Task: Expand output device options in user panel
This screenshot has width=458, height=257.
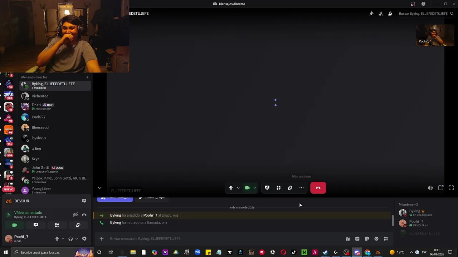Action: click(x=76, y=239)
